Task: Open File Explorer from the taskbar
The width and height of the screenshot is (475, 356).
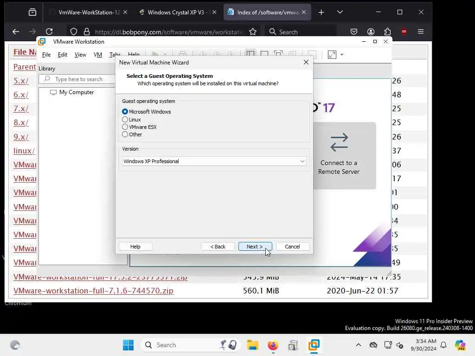Action: (252, 345)
